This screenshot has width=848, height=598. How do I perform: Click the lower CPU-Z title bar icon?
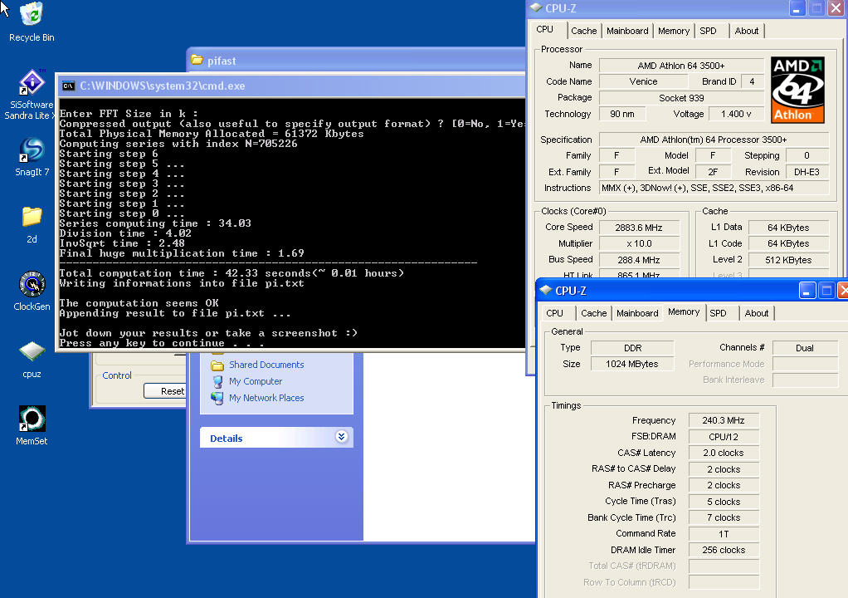click(546, 290)
